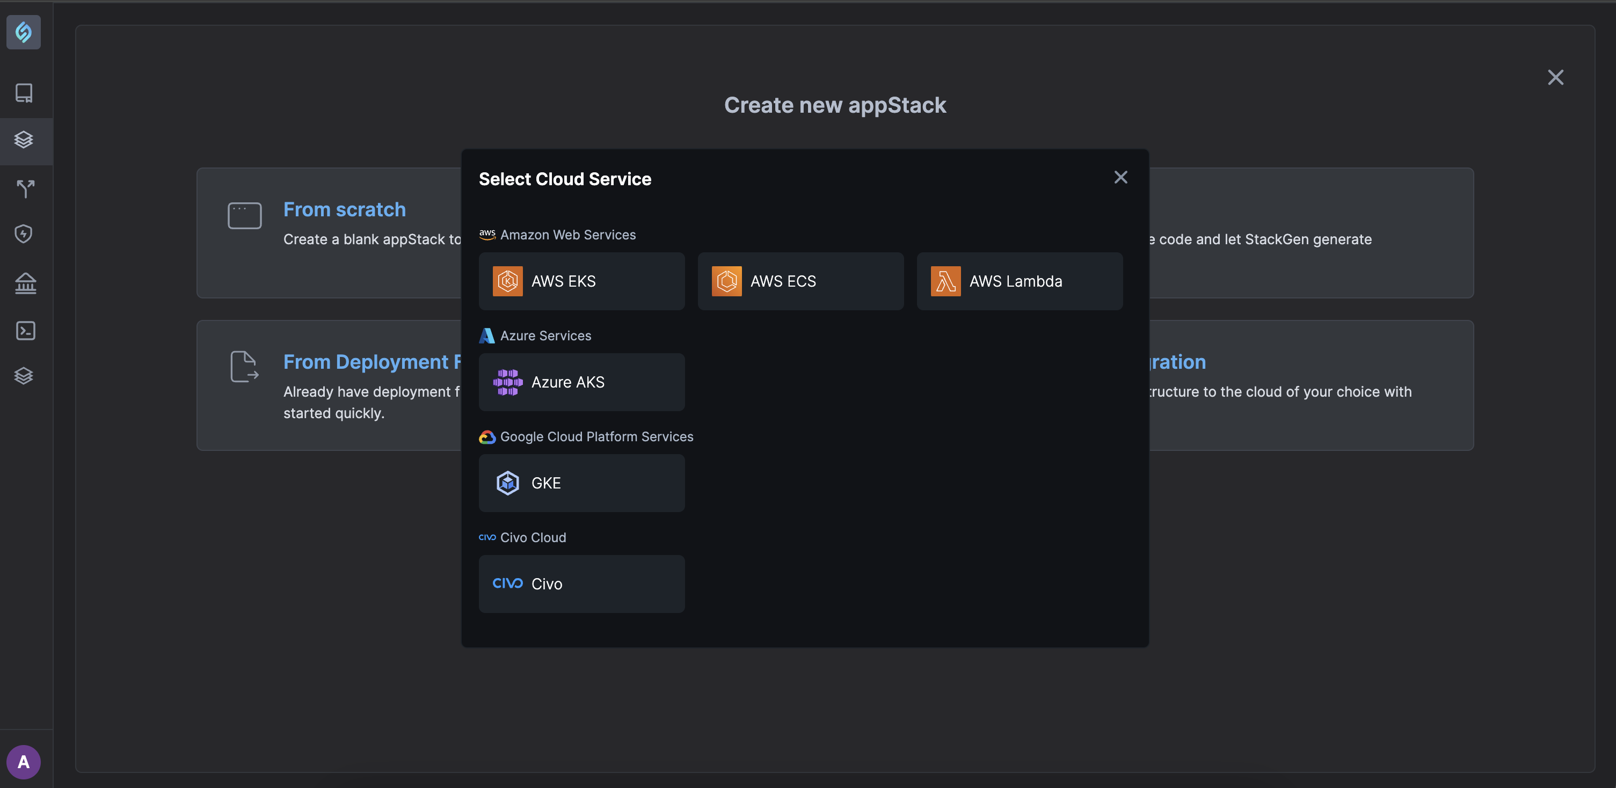Open the From Deployment card title
This screenshot has height=788, width=1616.
pos(372,362)
